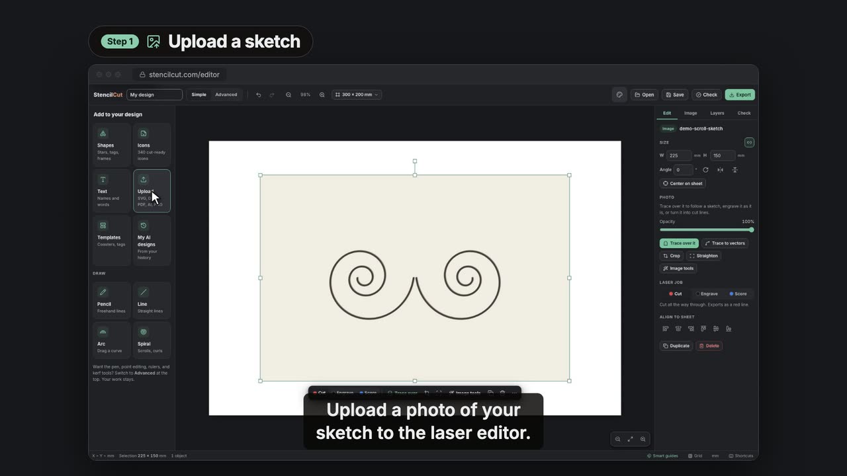The height and width of the screenshot is (476, 847).
Task: Select the Line drawing tool
Action: (x=152, y=300)
